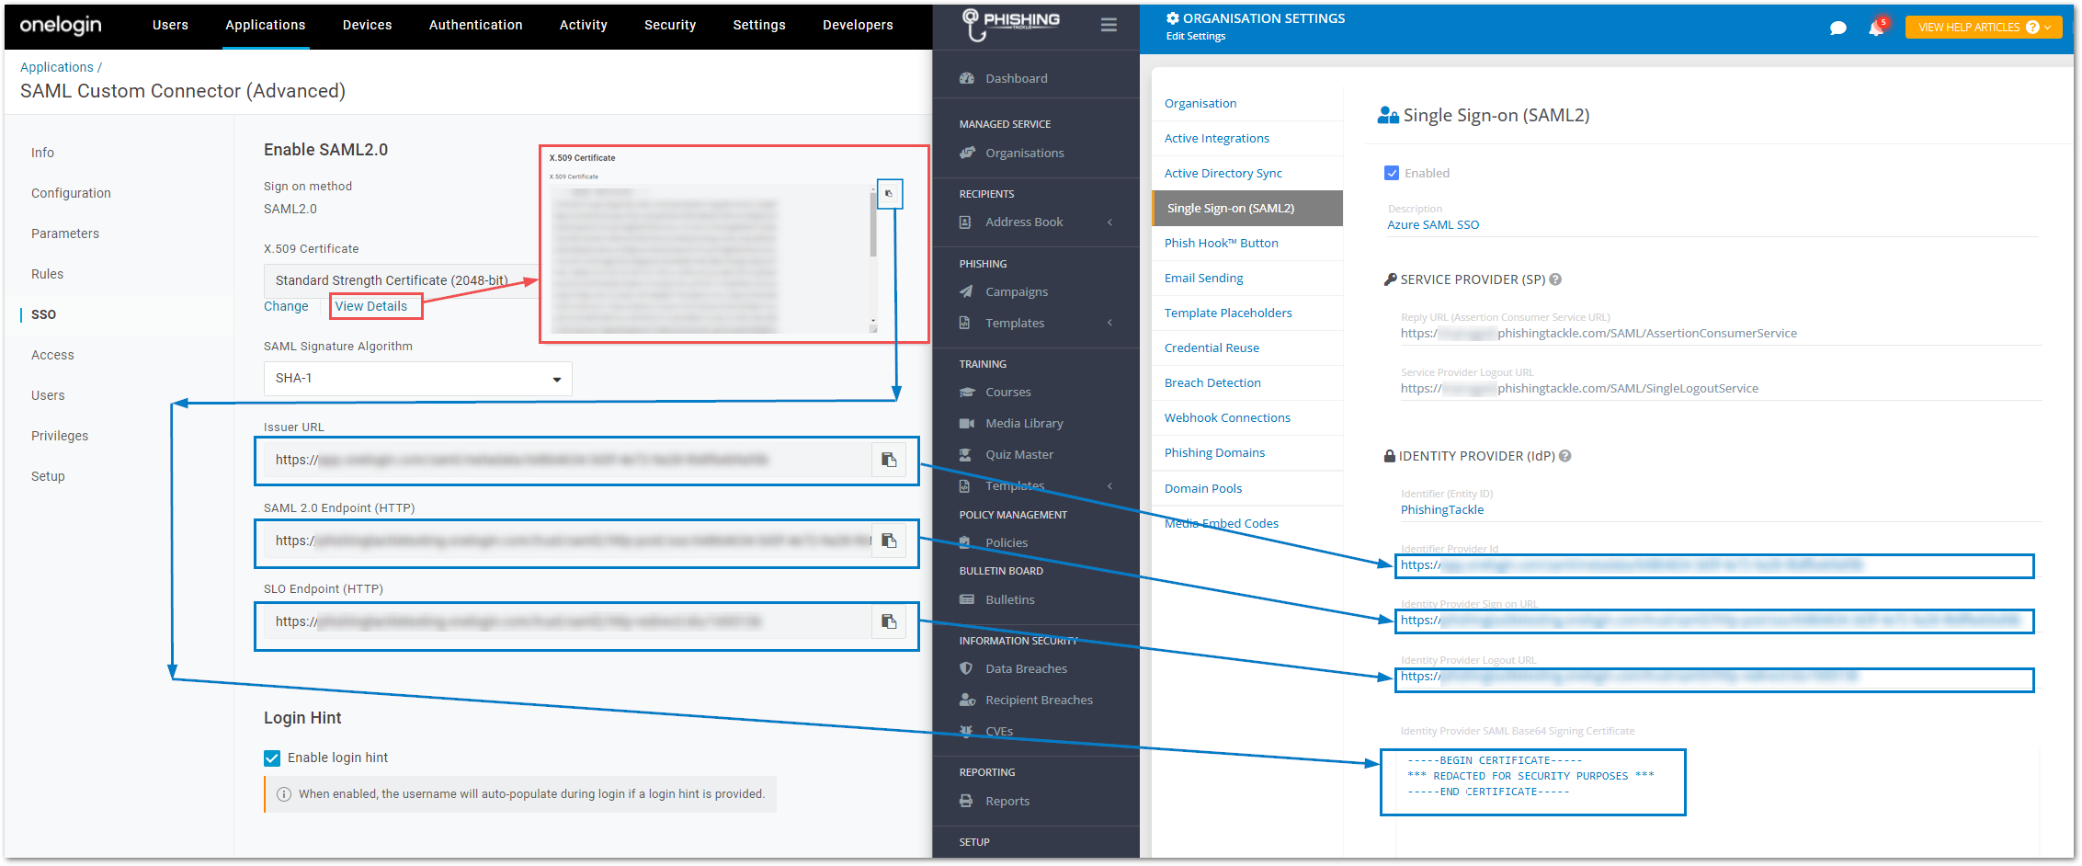Click the View Details link
This screenshot has height=866, width=2082.
coord(371,306)
